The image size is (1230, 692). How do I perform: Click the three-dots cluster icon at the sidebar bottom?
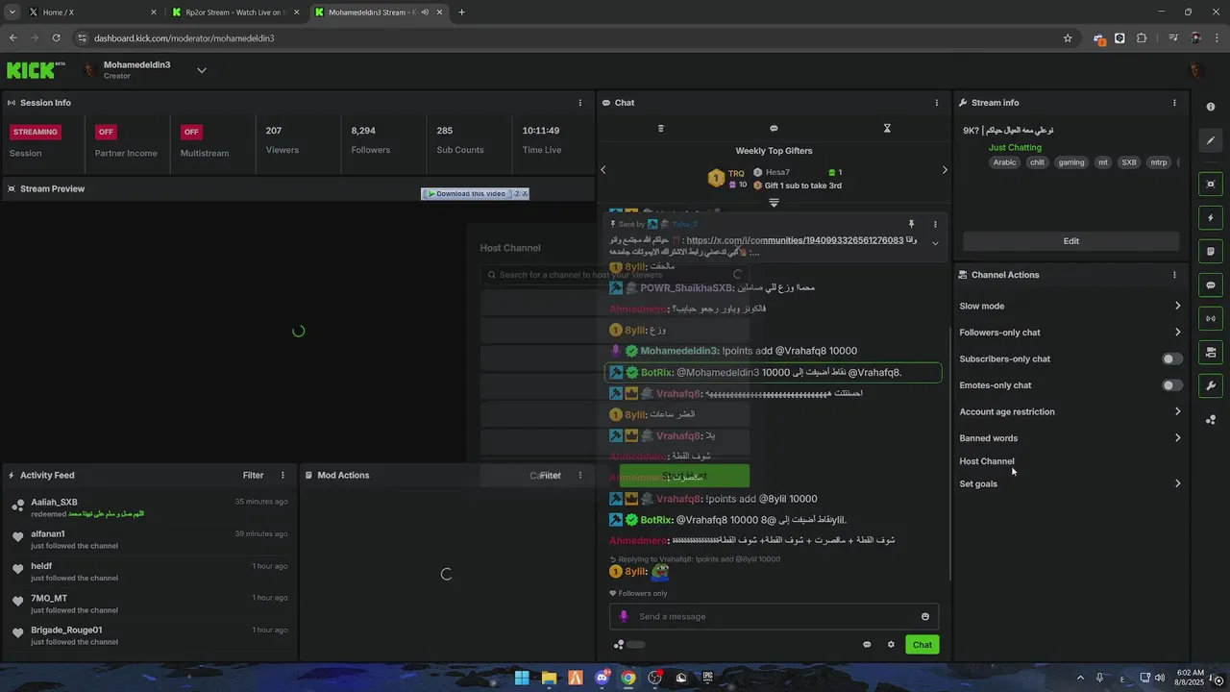[x=1211, y=420]
